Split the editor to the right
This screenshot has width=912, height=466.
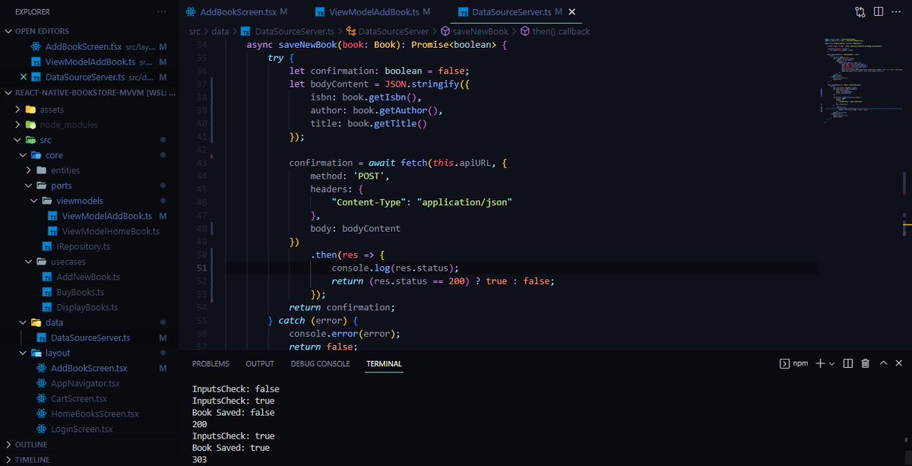[x=879, y=12]
